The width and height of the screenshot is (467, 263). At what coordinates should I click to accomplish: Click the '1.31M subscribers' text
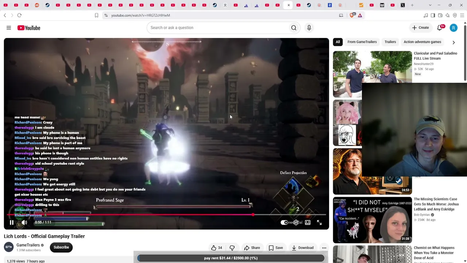28,250
